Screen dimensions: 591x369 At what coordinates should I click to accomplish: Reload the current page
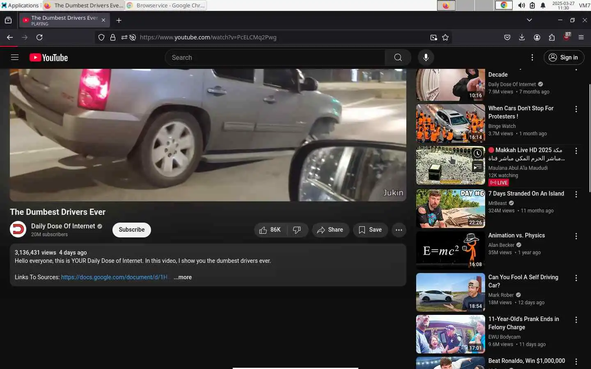(x=39, y=37)
